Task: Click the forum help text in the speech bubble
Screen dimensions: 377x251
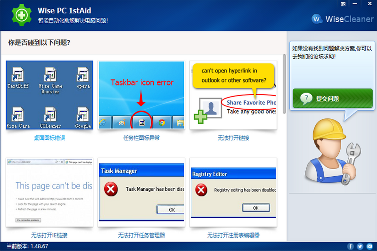Action: [x=332, y=52]
